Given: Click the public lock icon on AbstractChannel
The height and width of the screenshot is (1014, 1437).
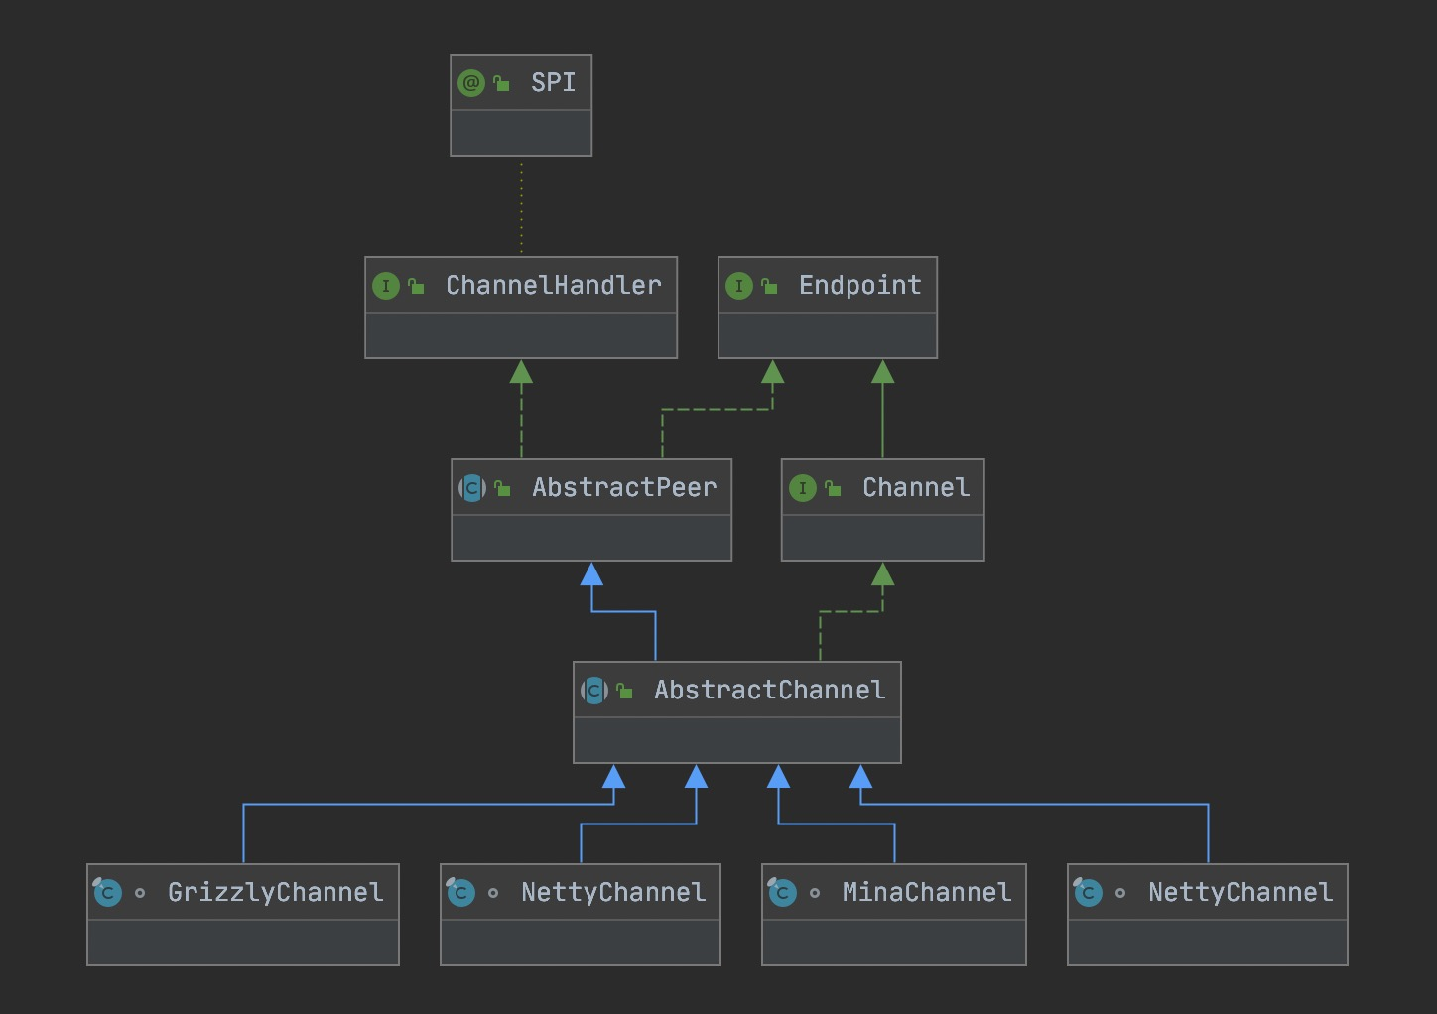Looking at the screenshot, I should [x=624, y=692].
